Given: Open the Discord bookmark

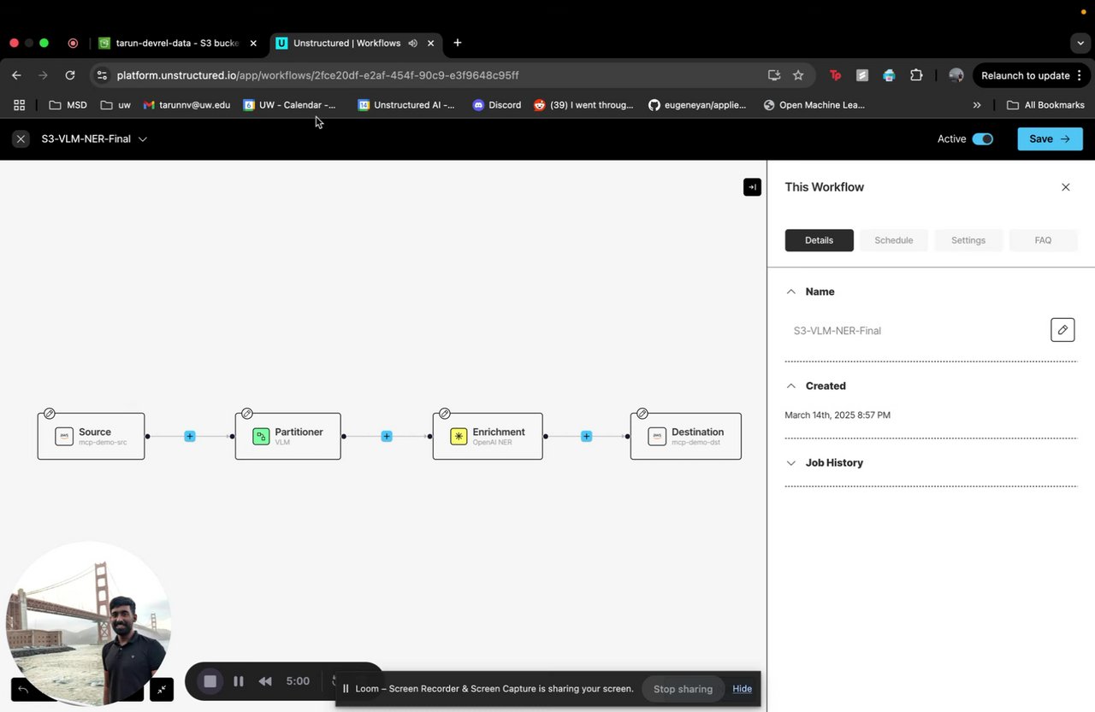Looking at the screenshot, I should pos(496,105).
